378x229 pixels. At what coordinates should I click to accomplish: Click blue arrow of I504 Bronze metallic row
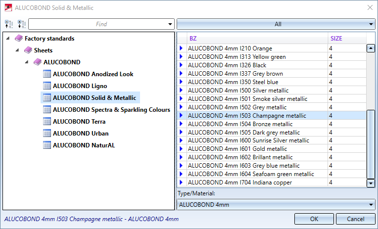point(181,124)
